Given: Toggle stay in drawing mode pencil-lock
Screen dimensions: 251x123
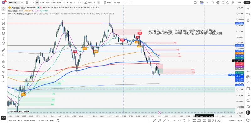Looking at the screenshot, I should [3, 66].
